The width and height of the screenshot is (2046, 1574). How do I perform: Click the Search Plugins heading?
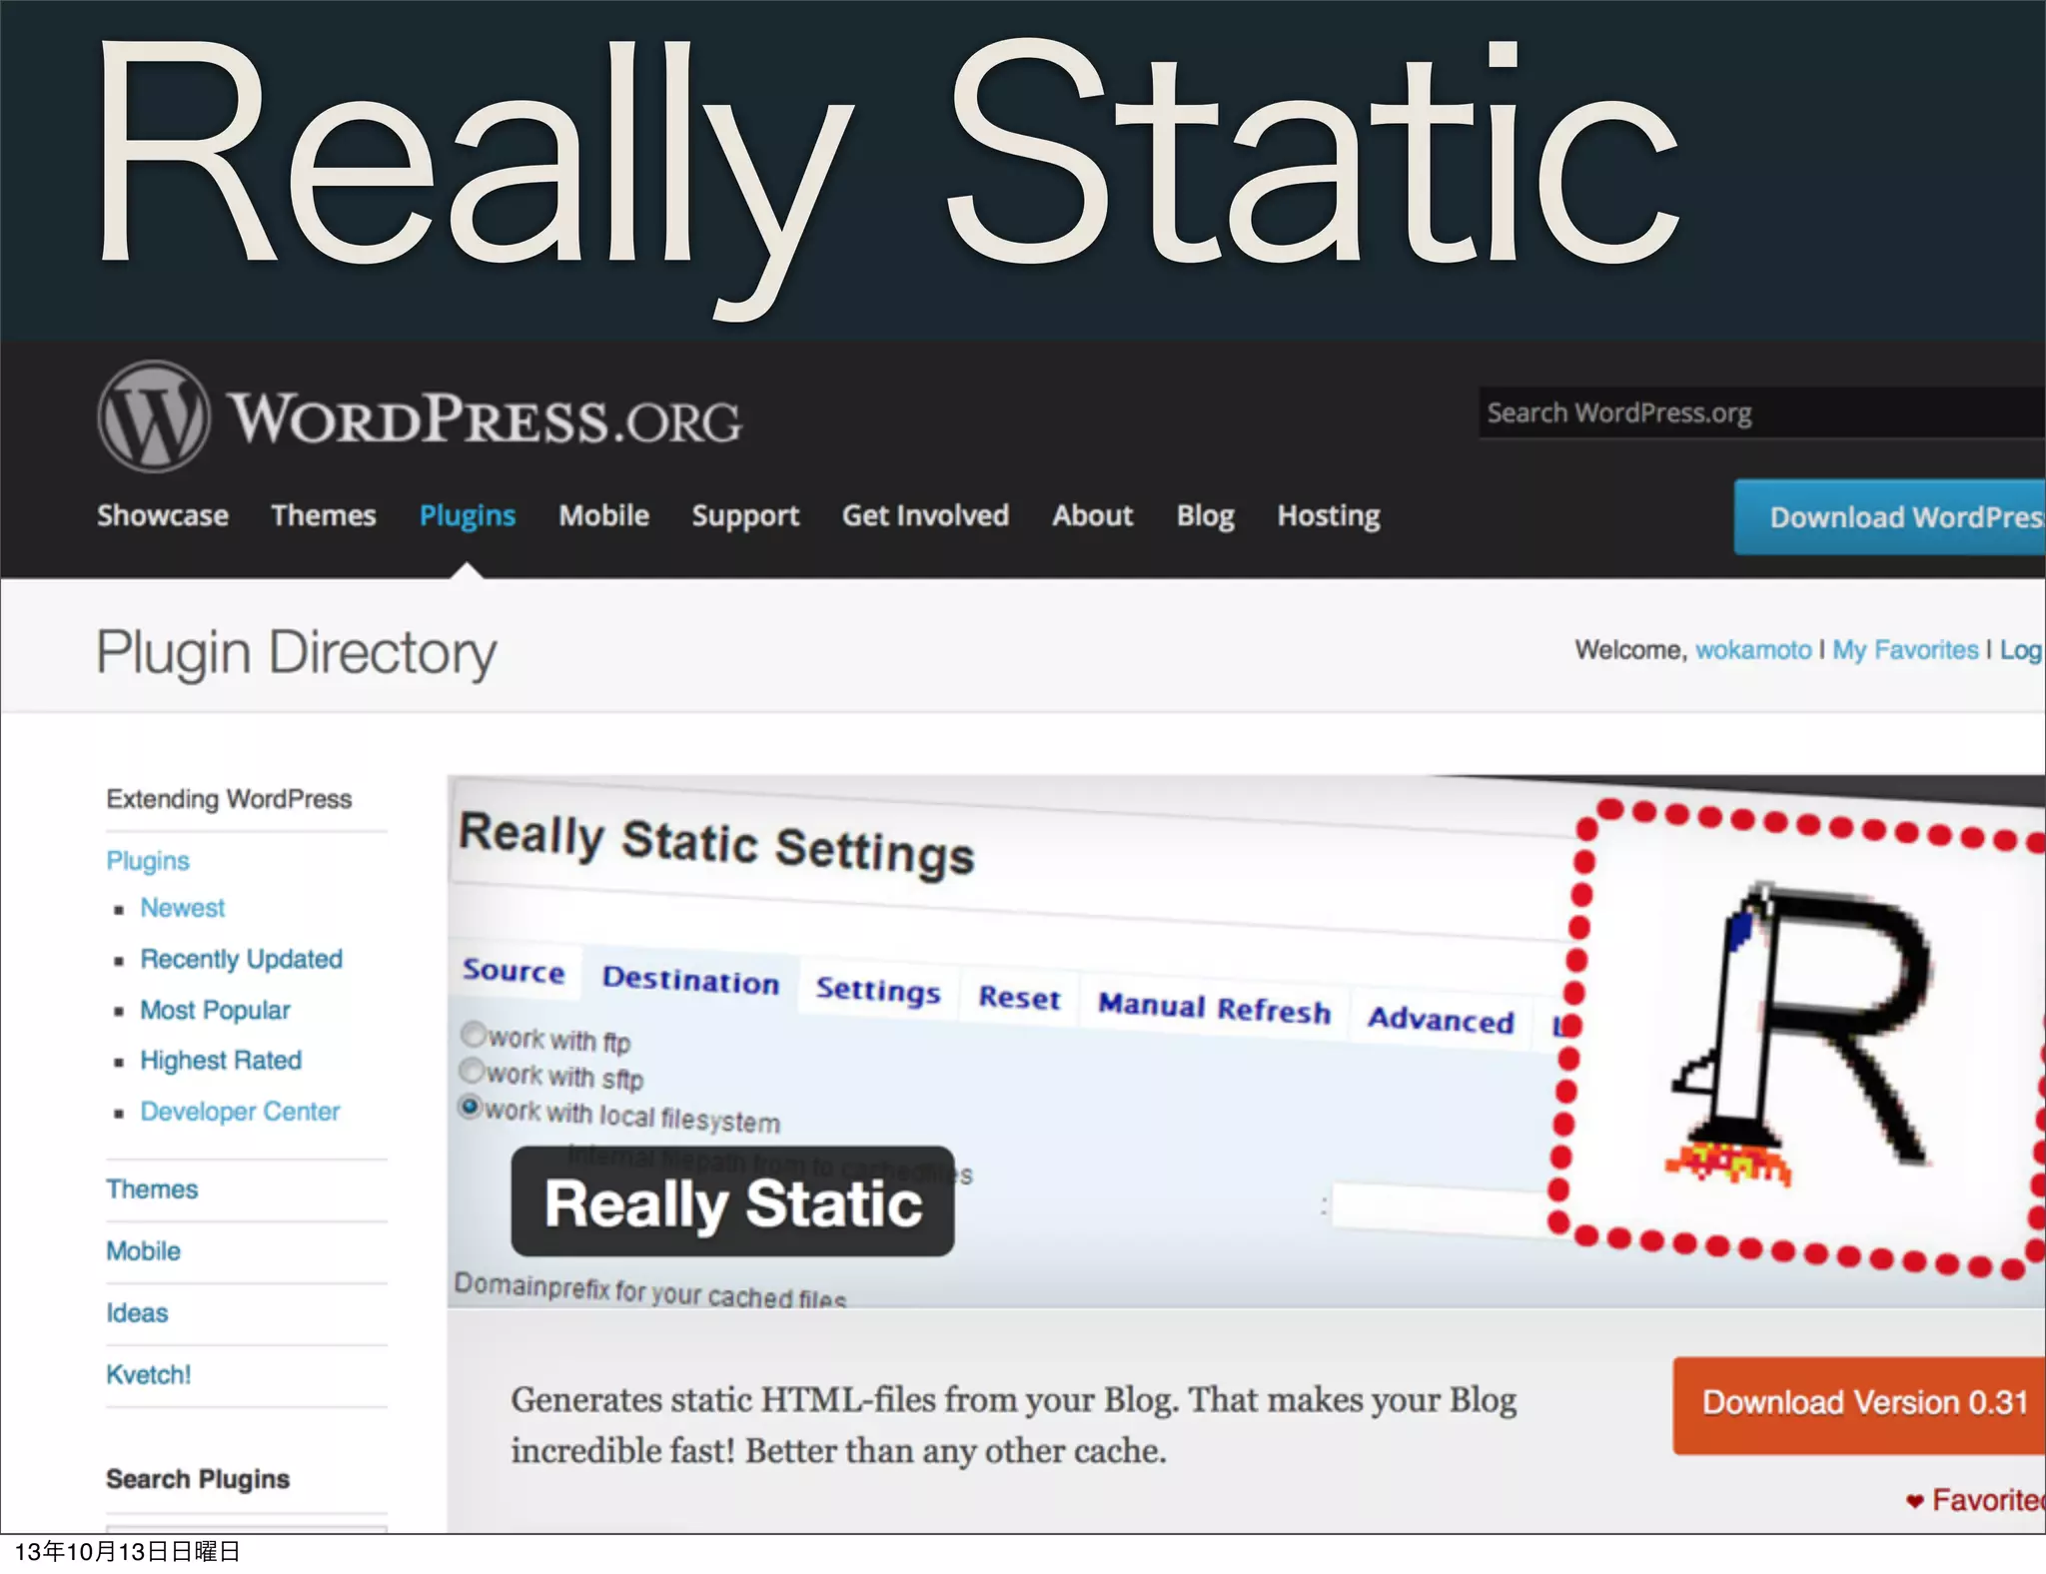[x=198, y=1479]
